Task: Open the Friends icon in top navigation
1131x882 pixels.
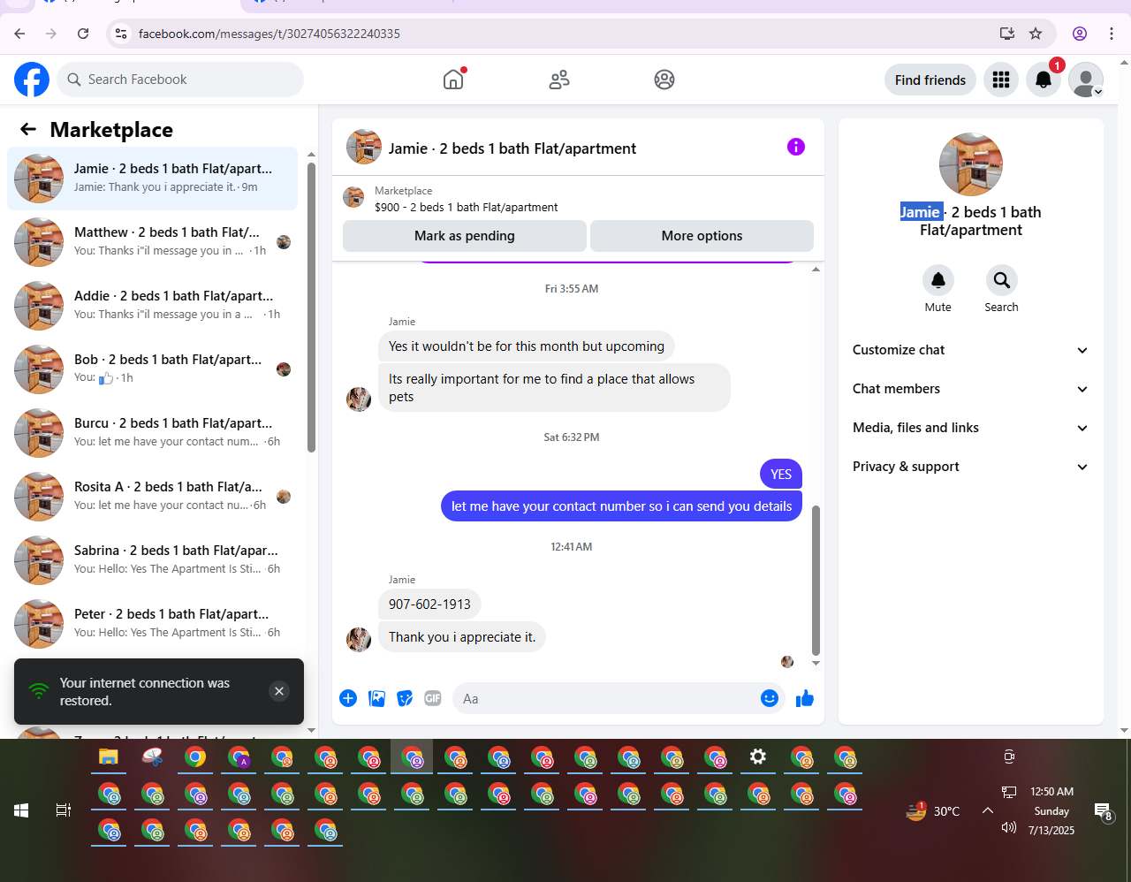Action: tap(559, 80)
